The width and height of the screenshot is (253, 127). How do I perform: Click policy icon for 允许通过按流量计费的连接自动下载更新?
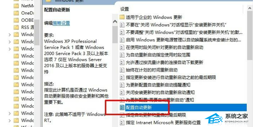point(122,62)
